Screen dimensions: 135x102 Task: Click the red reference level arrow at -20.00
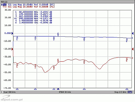point(12,49)
